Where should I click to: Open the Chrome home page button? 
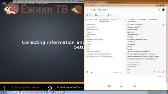(94, 5)
